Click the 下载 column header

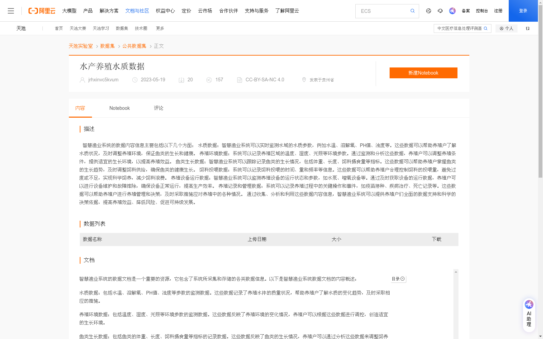tap(436, 239)
